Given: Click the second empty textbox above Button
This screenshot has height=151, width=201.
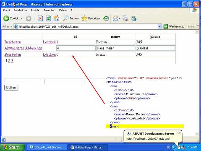Looking at the screenshot, I should click(63, 81).
